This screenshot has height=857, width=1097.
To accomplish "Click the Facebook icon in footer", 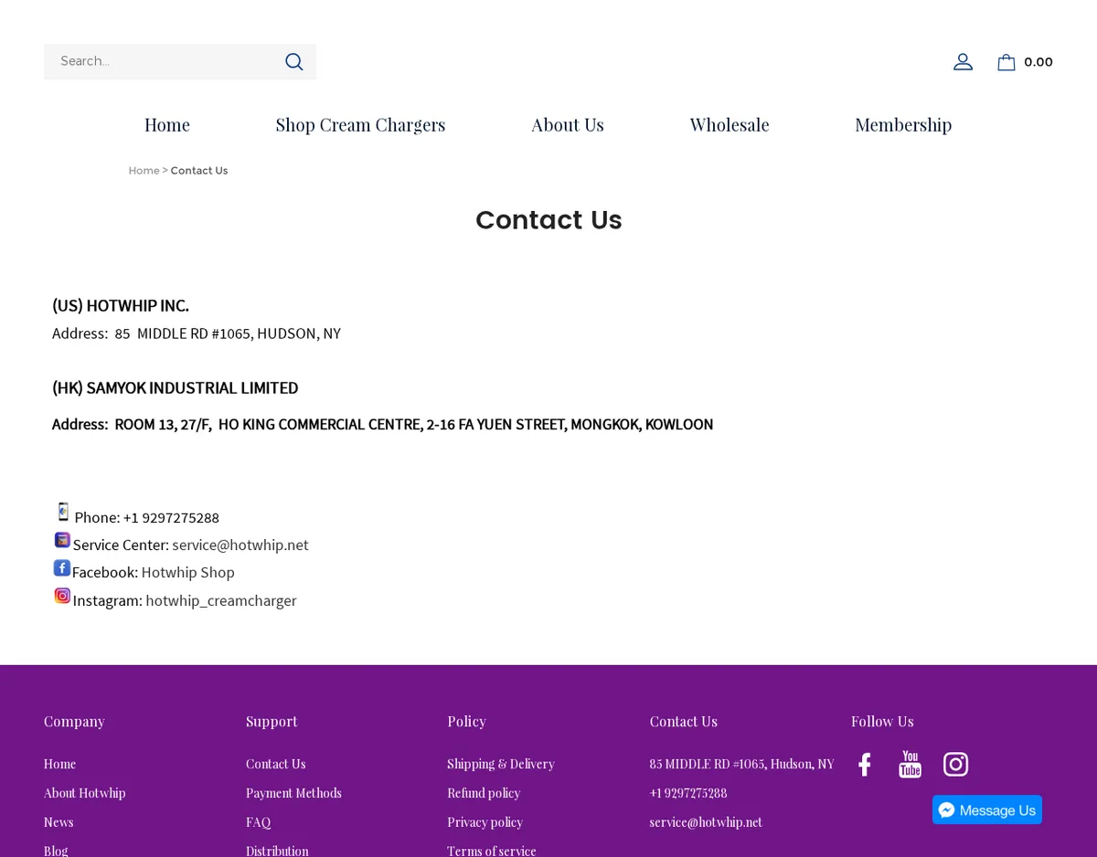I will click(x=864, y=764).
